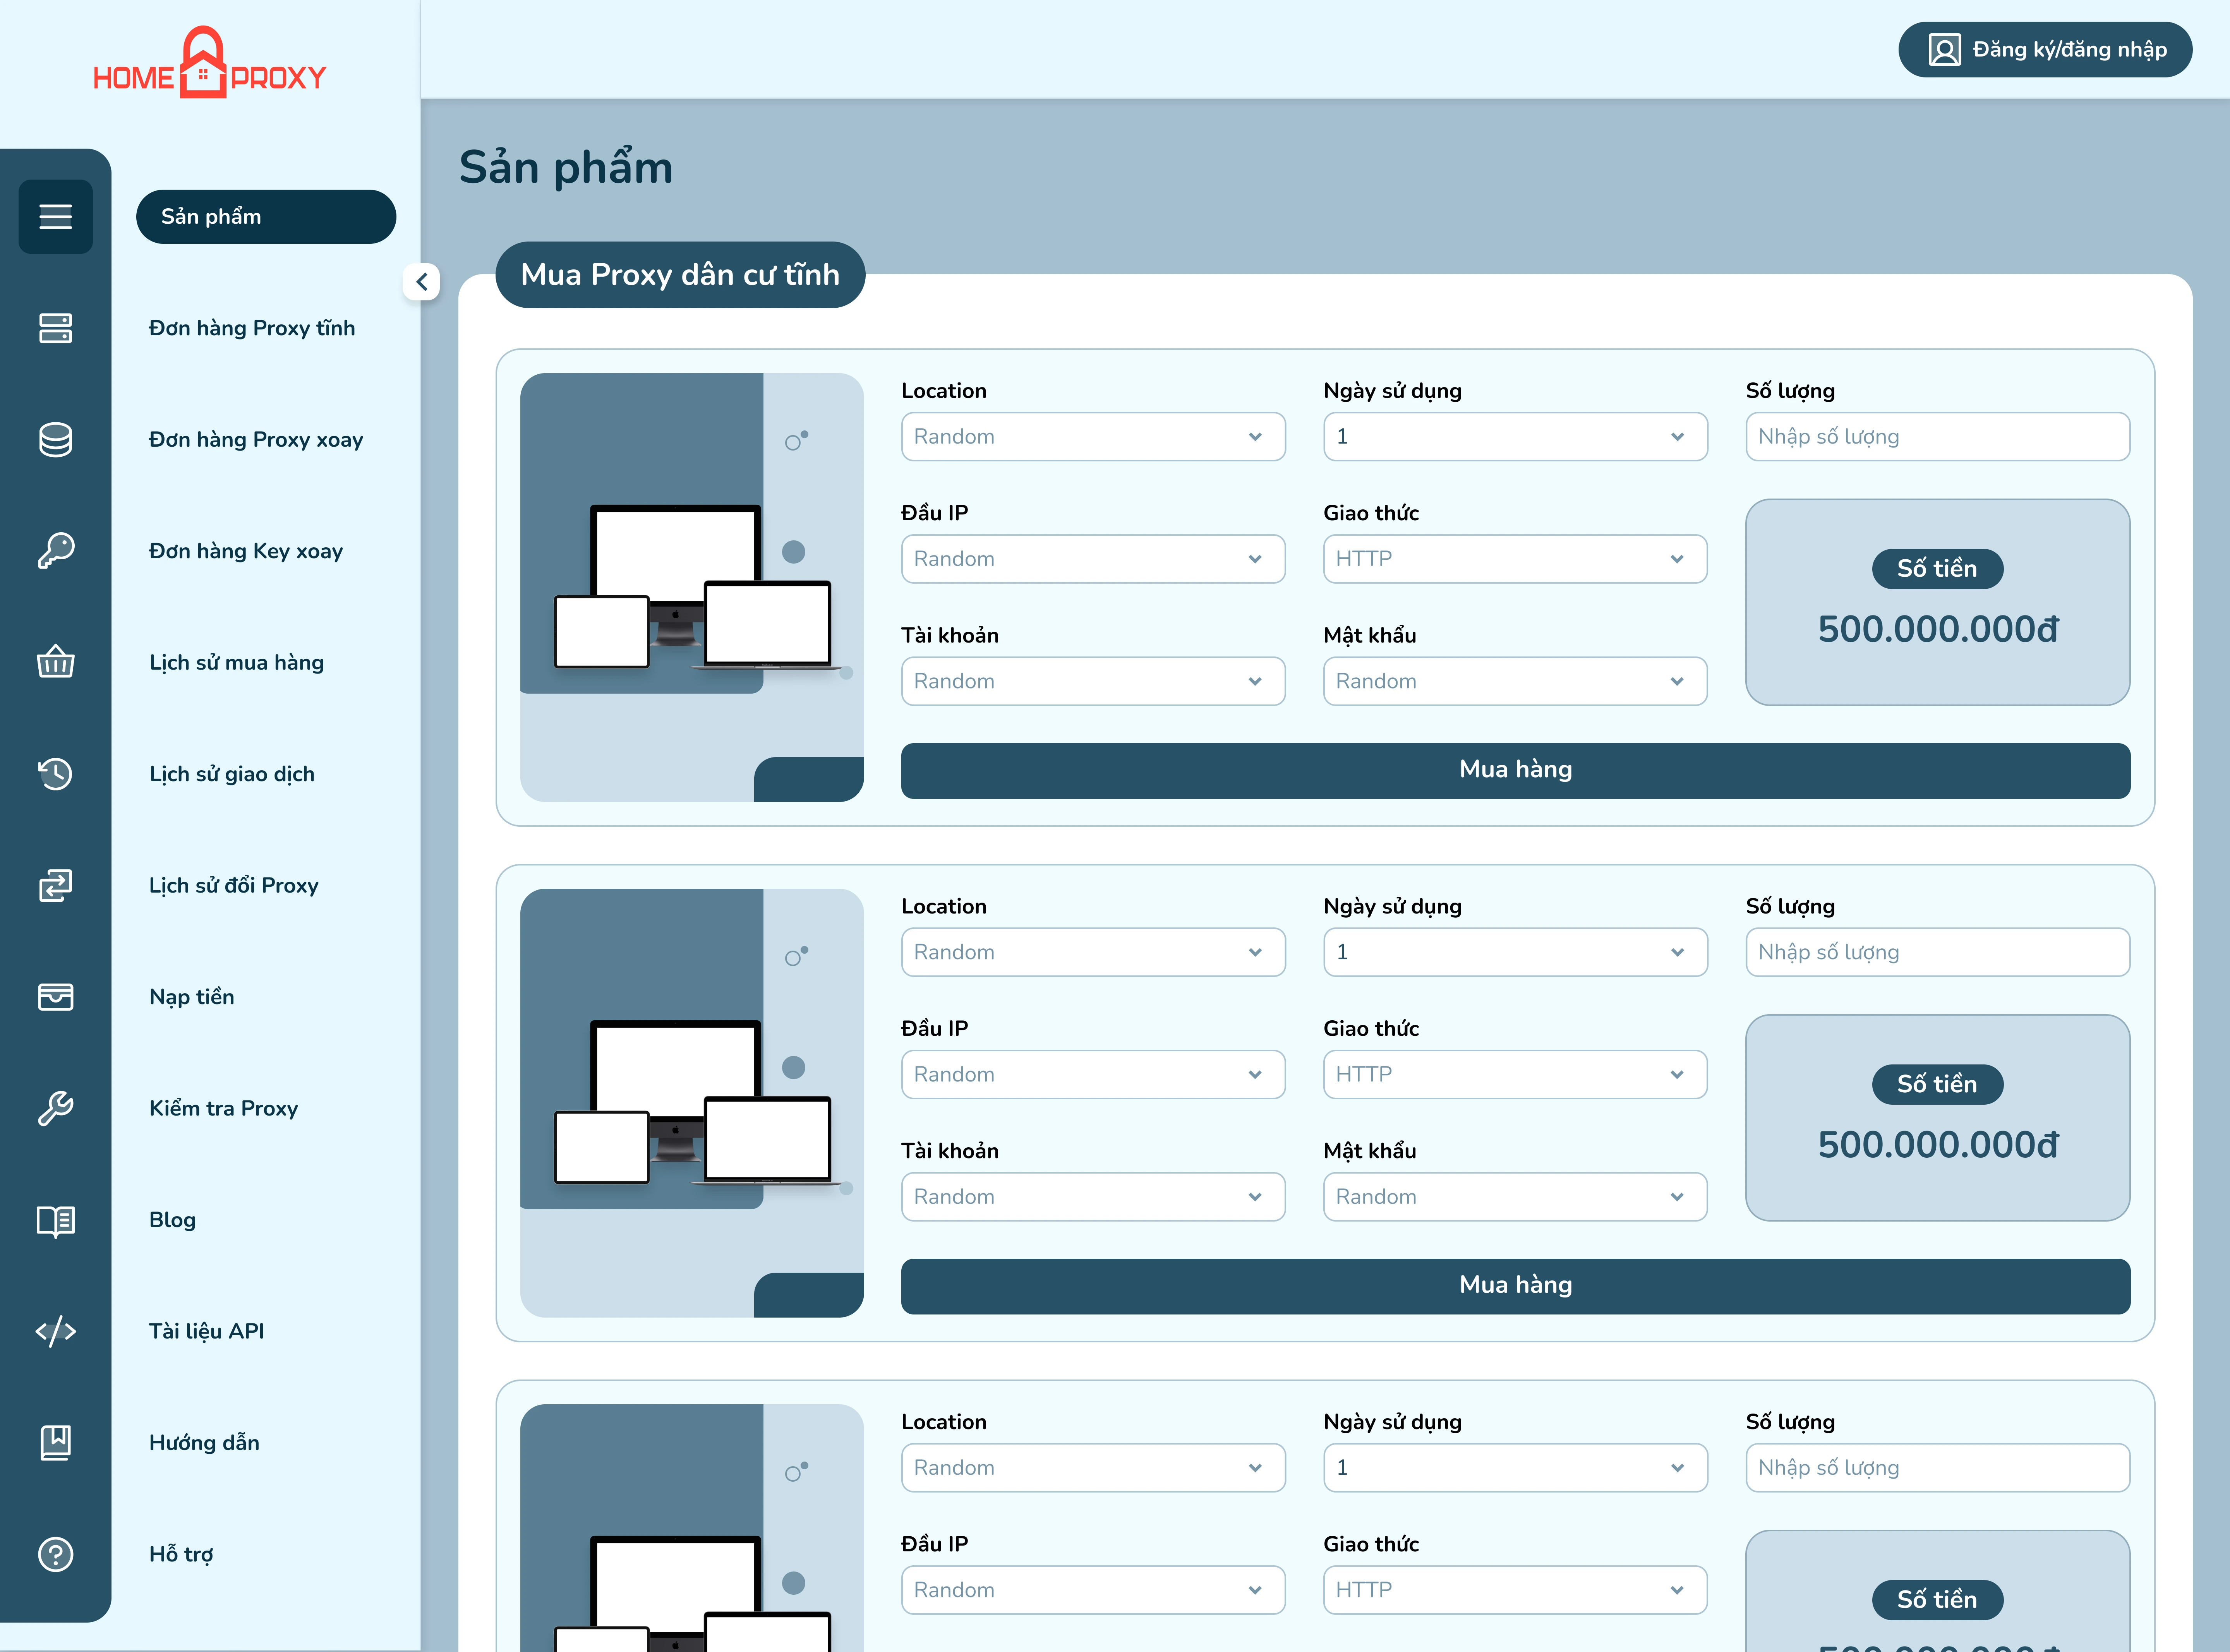Click first product's Nhập số lượng field
Image resolution: width=2230 pixels, height=1652 pixels.
1937,437
